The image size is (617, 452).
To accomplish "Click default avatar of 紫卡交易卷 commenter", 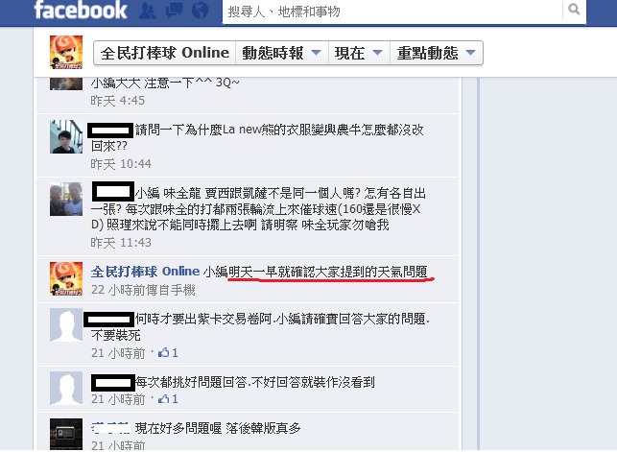I will coord(66,324).
